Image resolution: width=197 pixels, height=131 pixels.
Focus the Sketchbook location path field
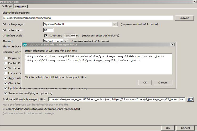pos(88,18)
